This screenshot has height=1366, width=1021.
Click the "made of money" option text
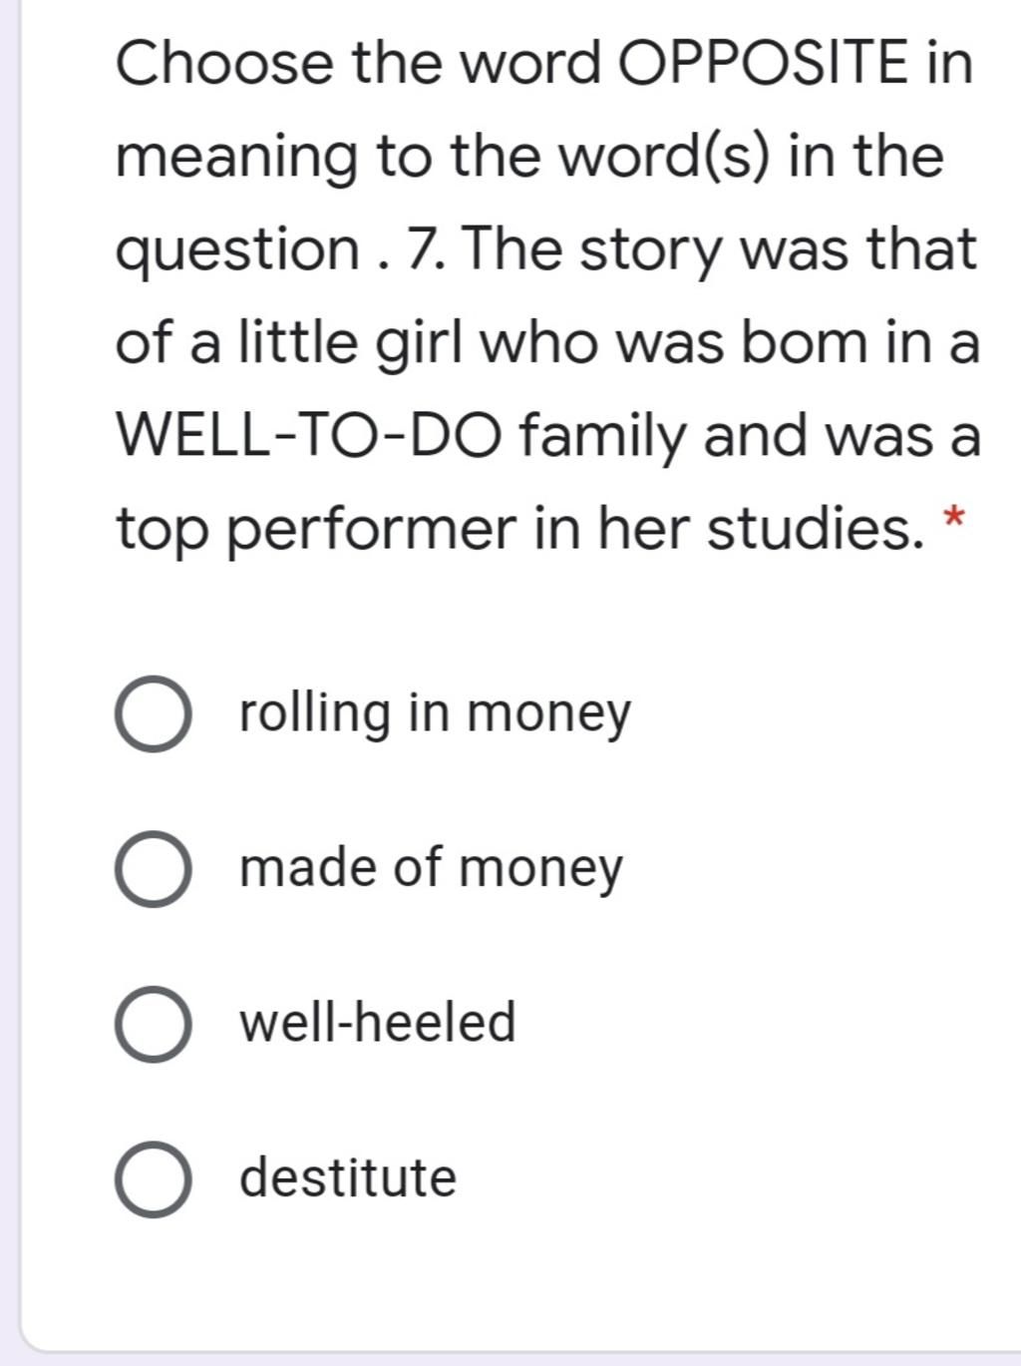[431, 867]
